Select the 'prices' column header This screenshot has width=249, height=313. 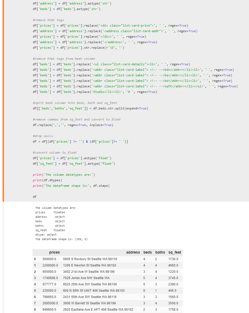pos(54,252)
